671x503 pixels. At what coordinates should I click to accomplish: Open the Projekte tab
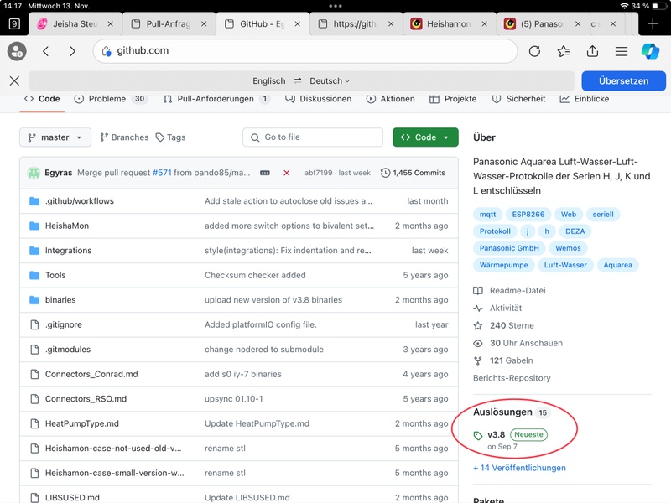453,99
